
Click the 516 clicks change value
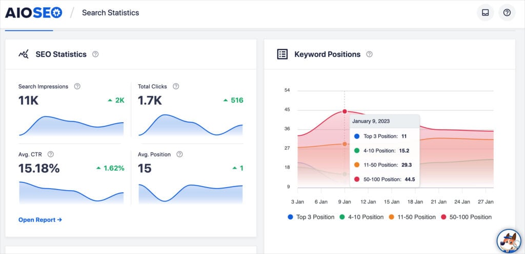(x=237, y=100)
